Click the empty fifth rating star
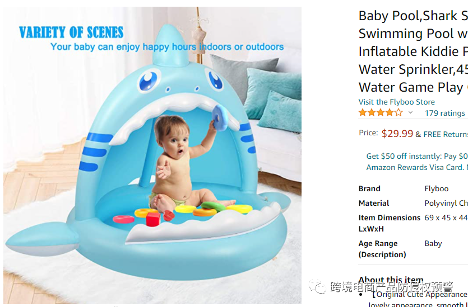The height and width of the screenshot is (307, 468). [399, 112]
